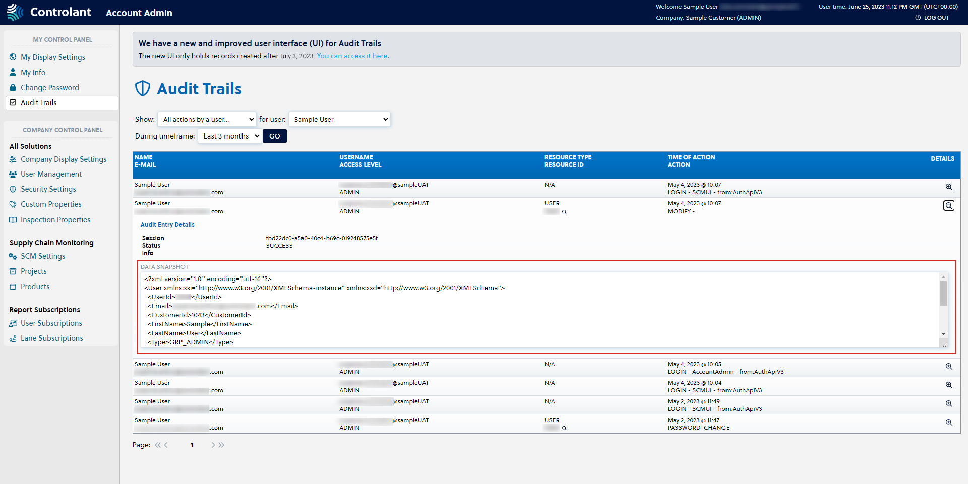Click the Controlant logo icon
968x484 pixels.
(15, 12)
